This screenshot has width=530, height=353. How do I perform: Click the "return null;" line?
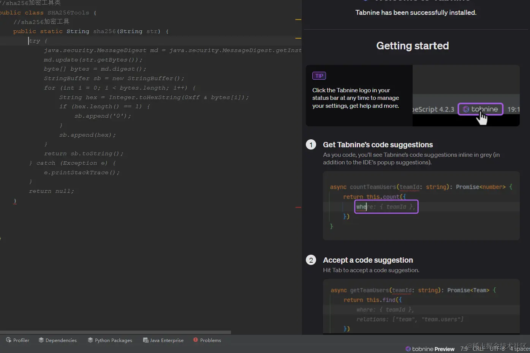tap(51, 191)
